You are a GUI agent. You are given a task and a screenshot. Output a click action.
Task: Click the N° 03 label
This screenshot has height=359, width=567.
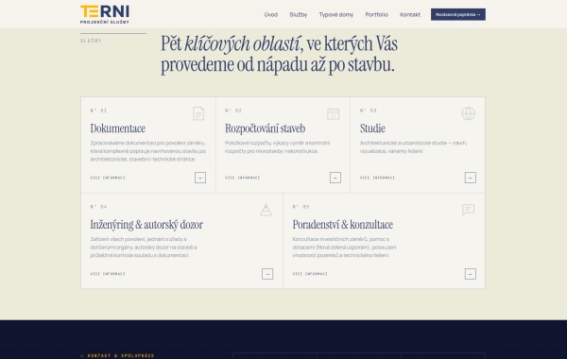click(x=369, y=111)
